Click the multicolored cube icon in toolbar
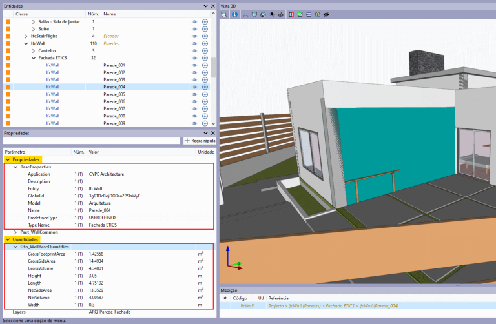This screenshot has width=496, height=324. pos(318,15)
